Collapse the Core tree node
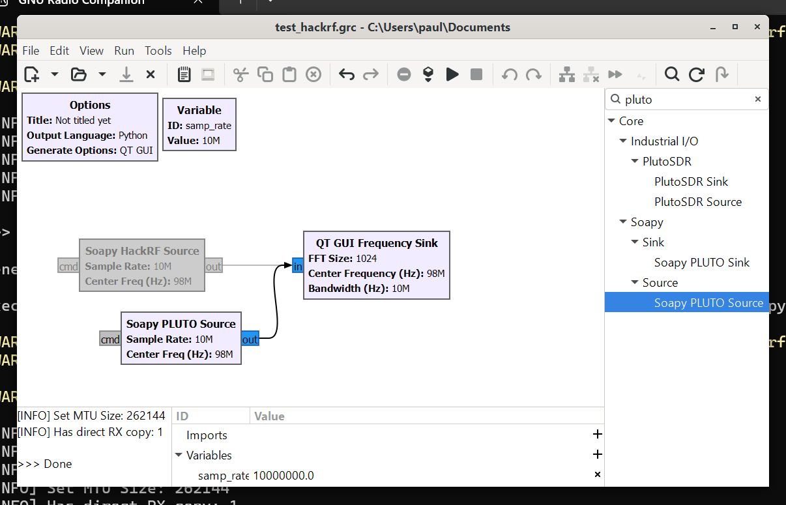Image resolution: width=786 pixels, height=505 pixels. 611,121
